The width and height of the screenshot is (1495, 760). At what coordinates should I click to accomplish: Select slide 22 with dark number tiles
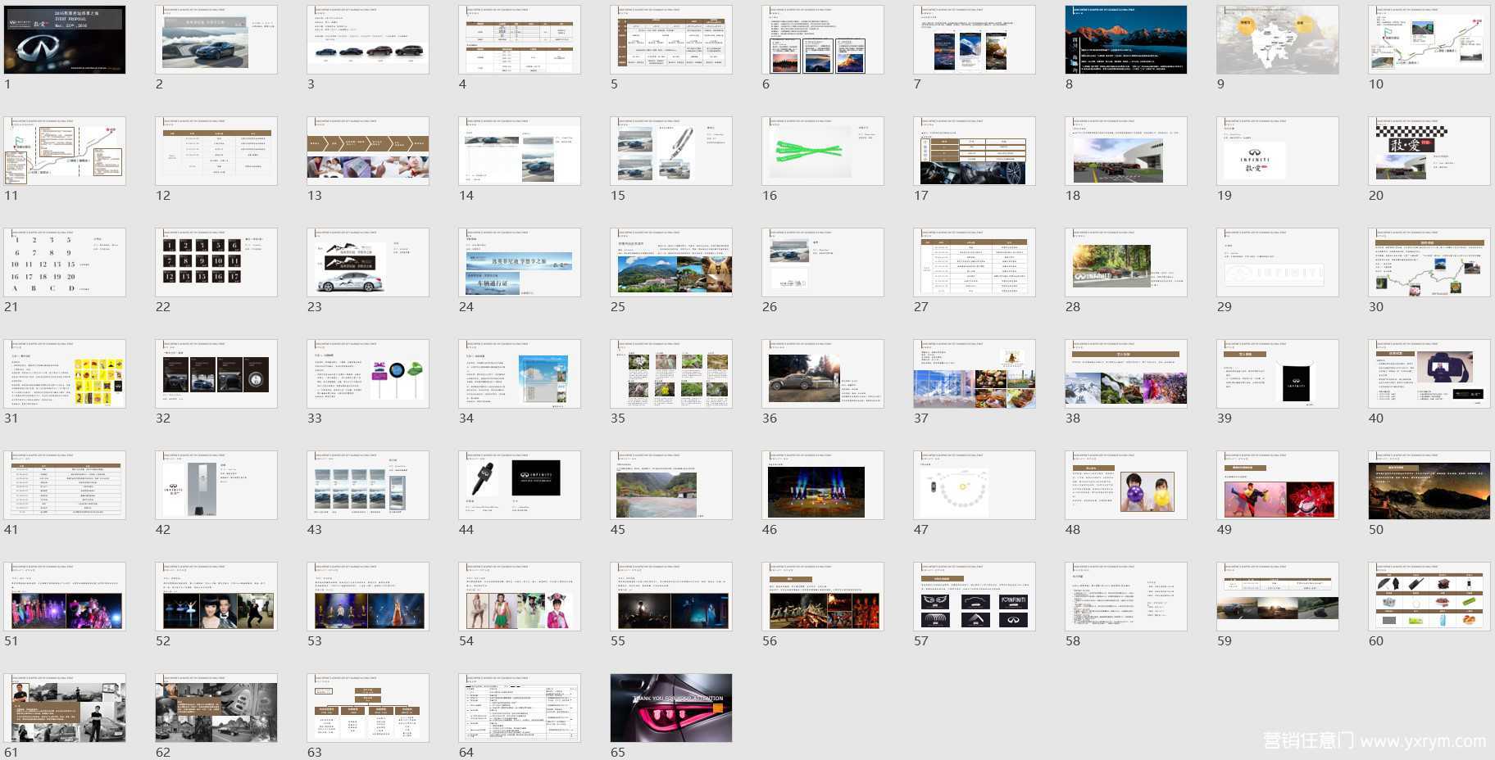point(216,263)
